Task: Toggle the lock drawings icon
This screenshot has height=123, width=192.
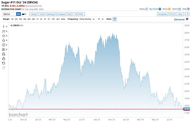Action: click(4, 59)
